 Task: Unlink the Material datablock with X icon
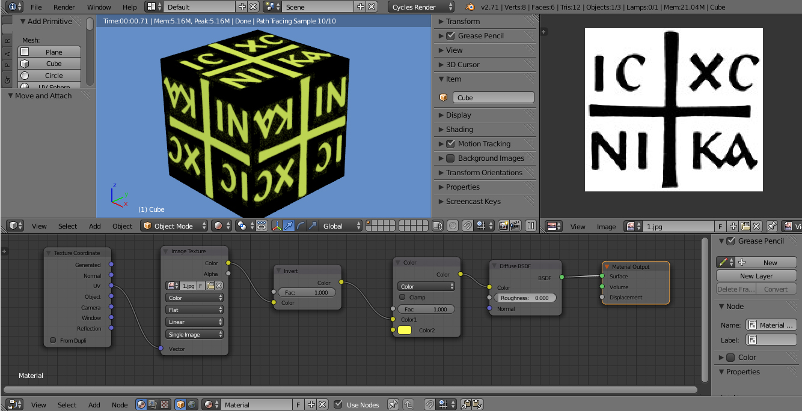pyautogui.click(x=322, y=405)
